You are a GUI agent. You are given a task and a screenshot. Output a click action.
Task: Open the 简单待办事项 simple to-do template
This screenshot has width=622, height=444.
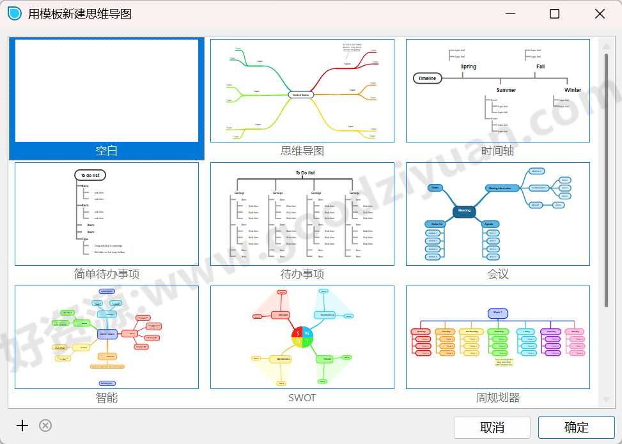pyautogui.click(x=105, y=213)
